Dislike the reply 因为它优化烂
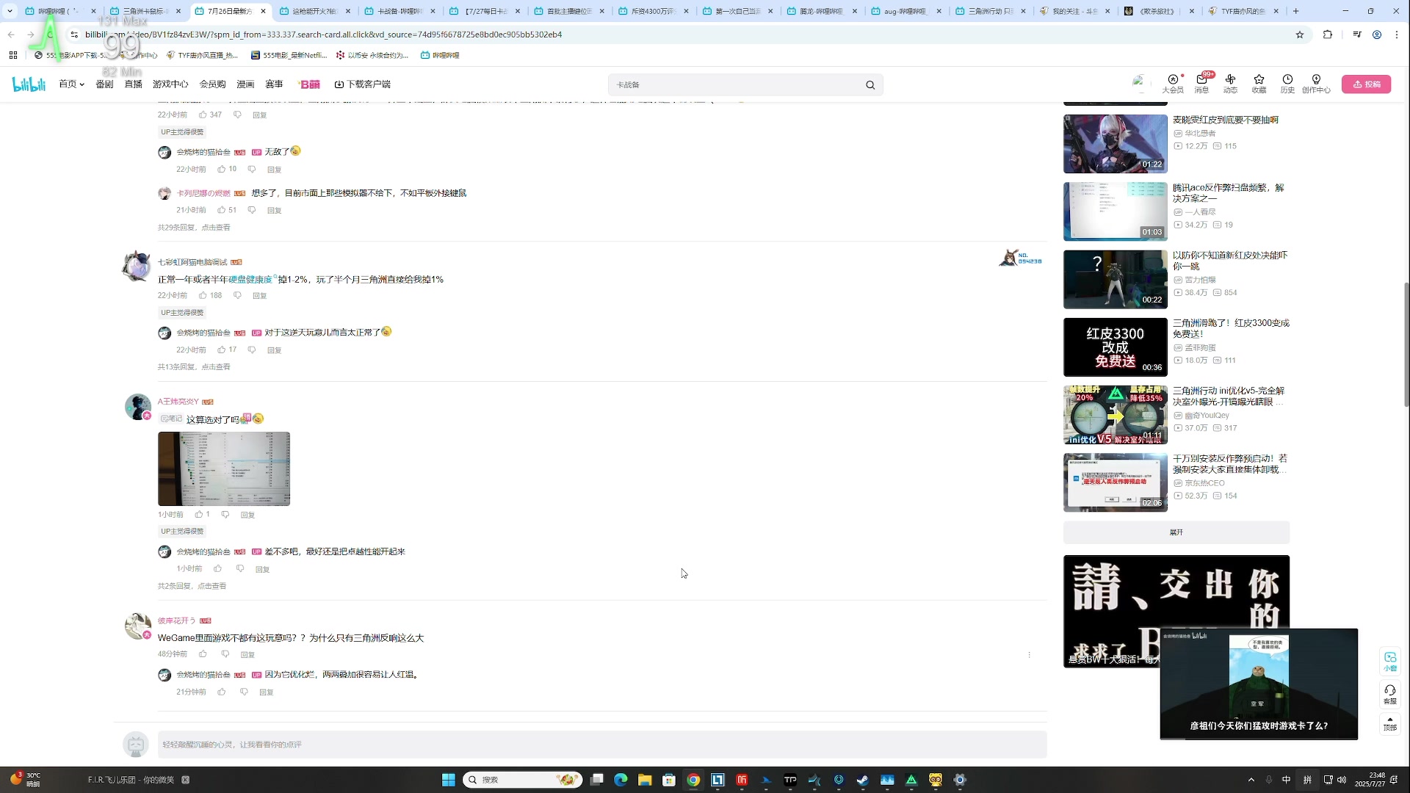This screenshot has height=793, width=1410. pyautogui.click(x=244, y=692)
